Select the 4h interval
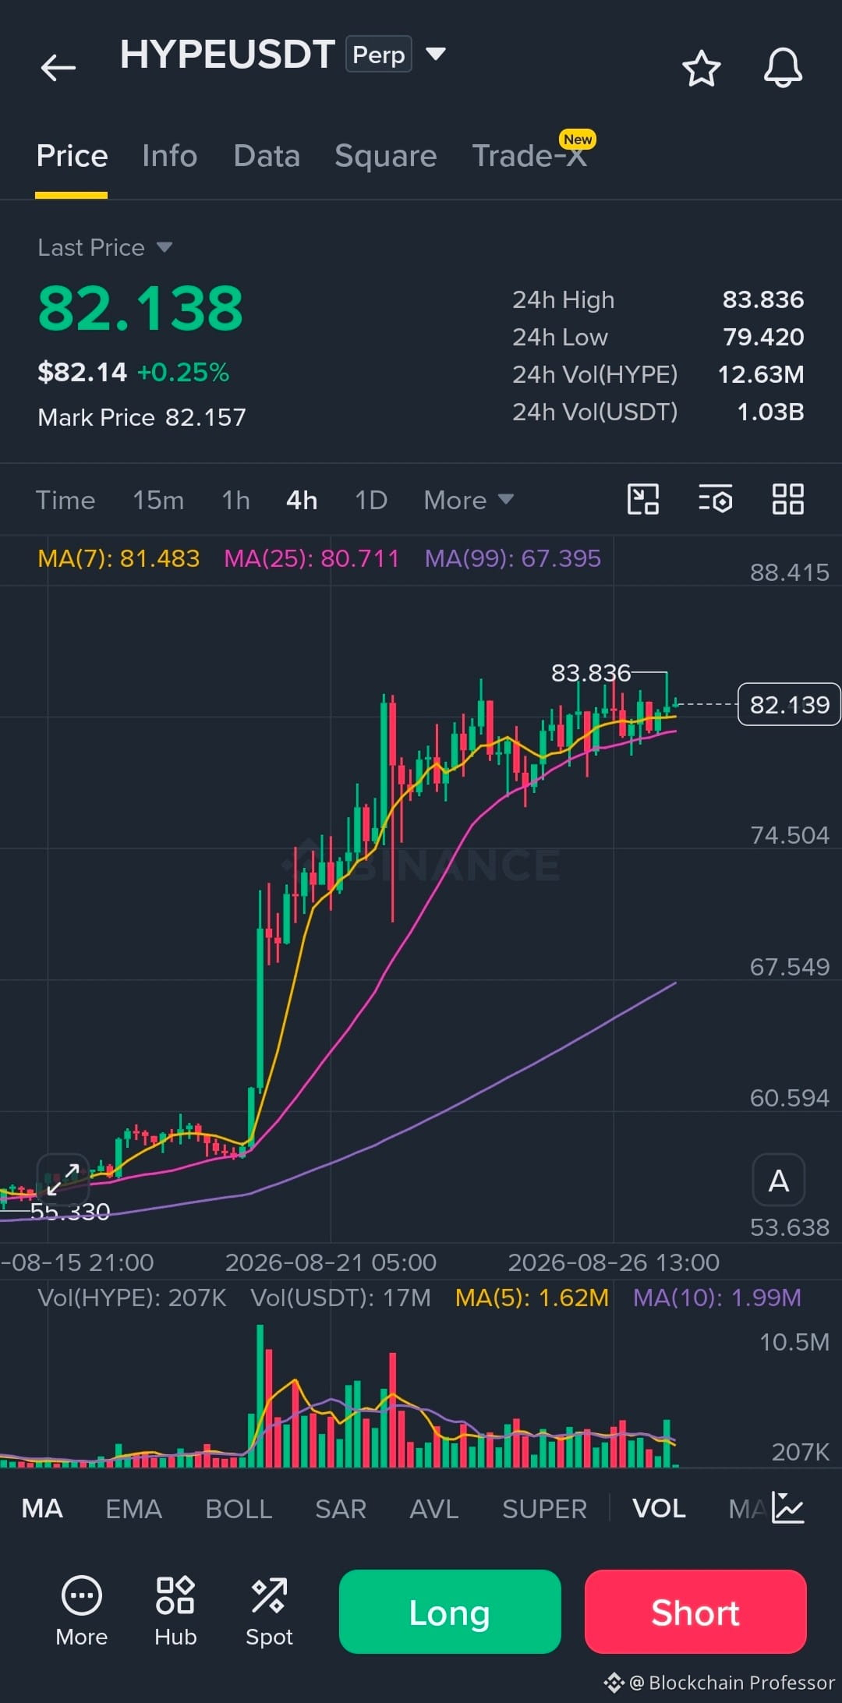 pos(302,500)
